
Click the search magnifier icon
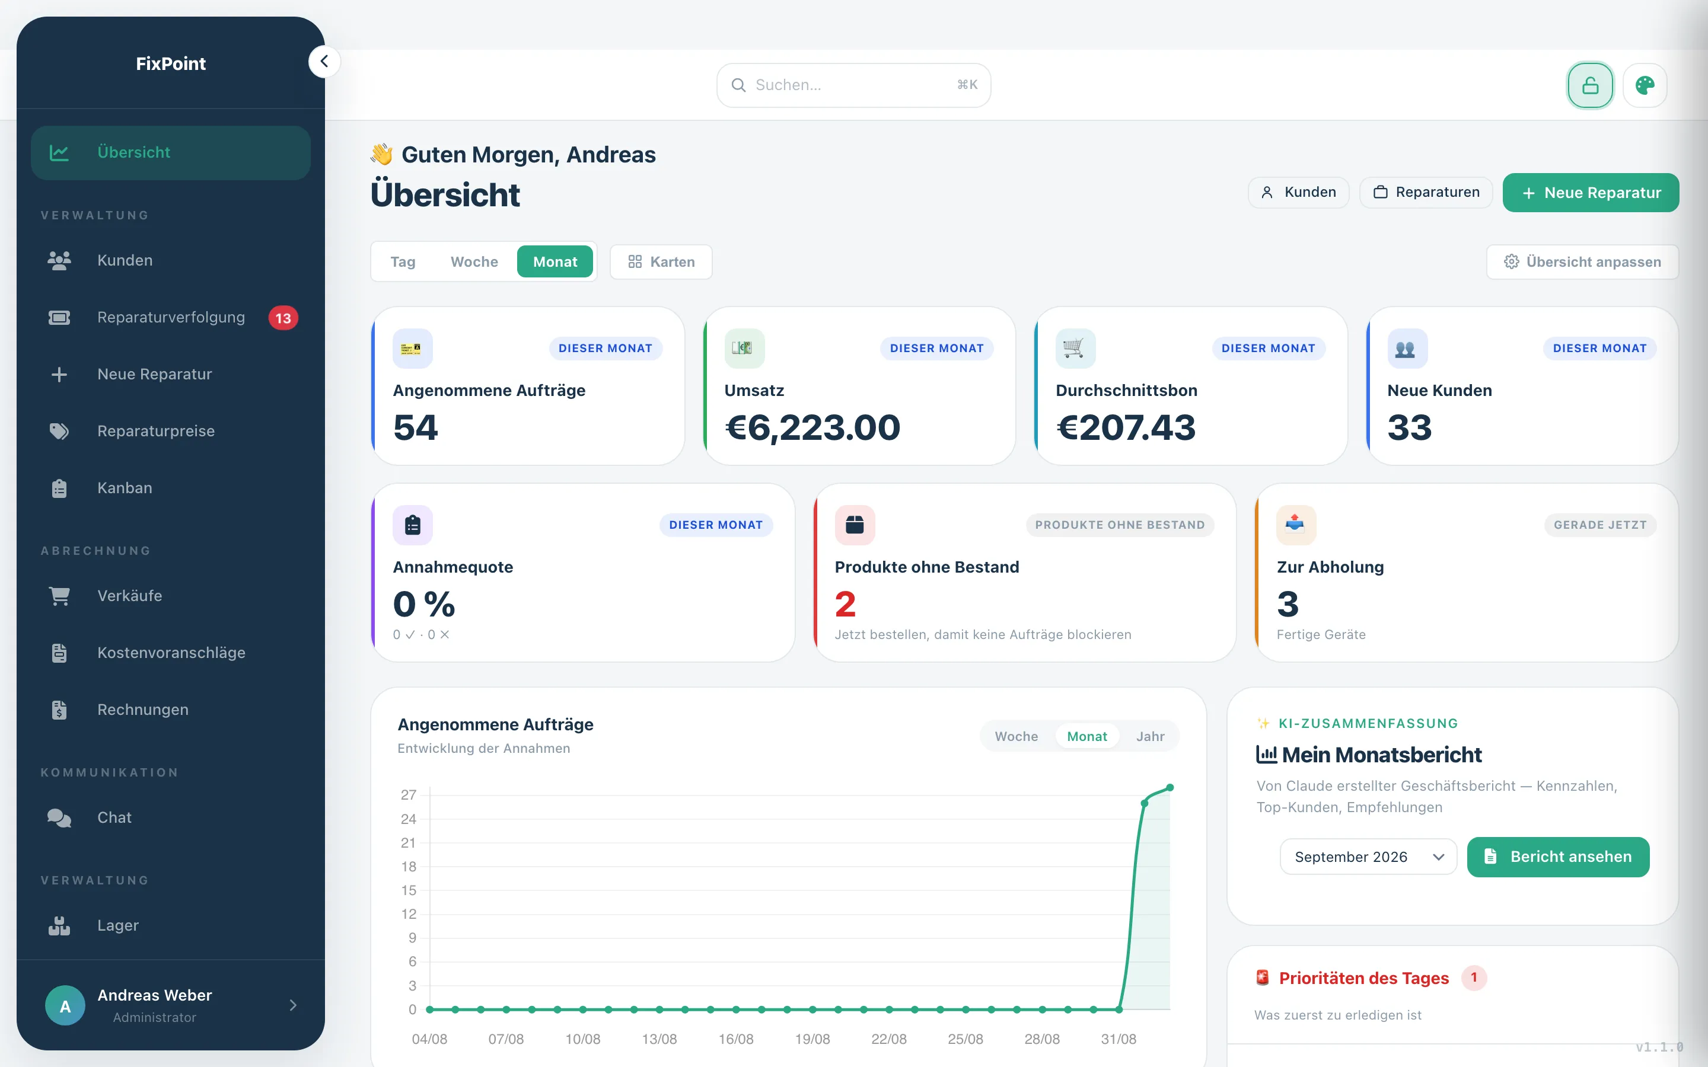point(738,85)
